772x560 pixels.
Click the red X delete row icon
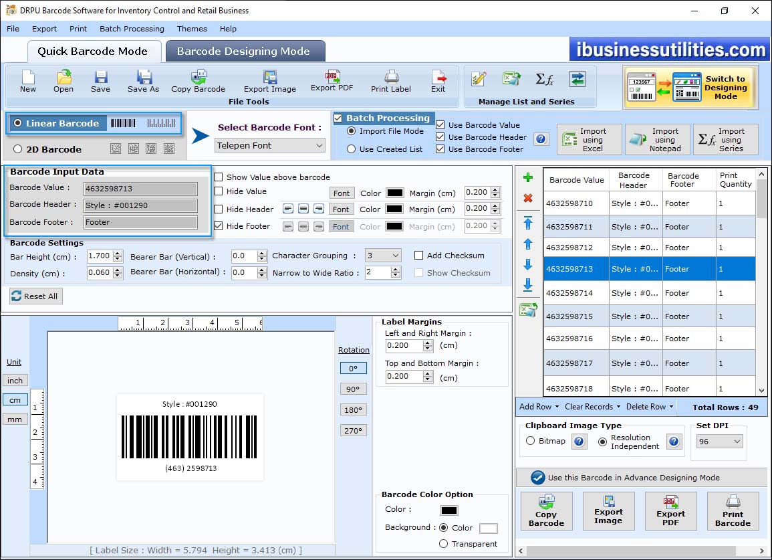point(528,198)
